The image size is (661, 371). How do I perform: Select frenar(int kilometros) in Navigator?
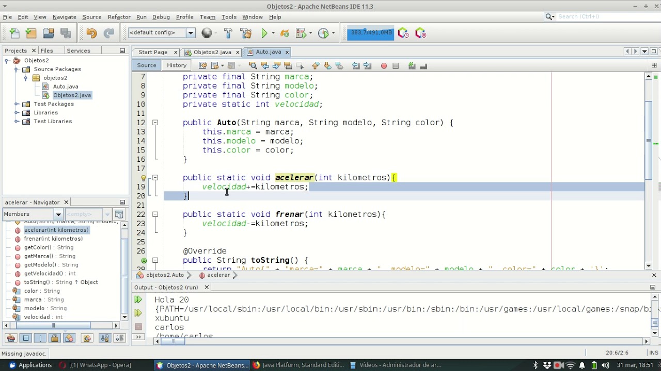point(53,239)
